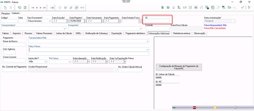Click the document with dollar sign icon
Screen dimensions: 254x111
(224, 7)
